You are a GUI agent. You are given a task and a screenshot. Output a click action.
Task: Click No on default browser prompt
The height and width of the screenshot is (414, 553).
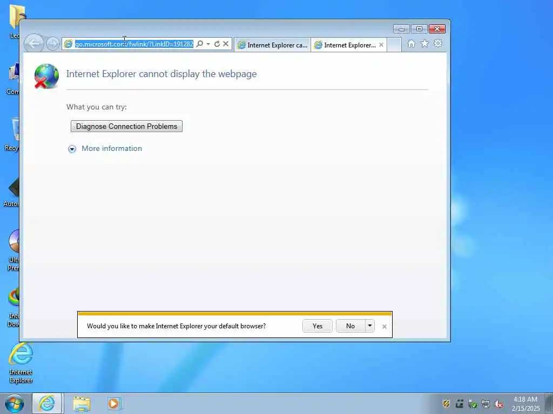click(x=350, y=326)
